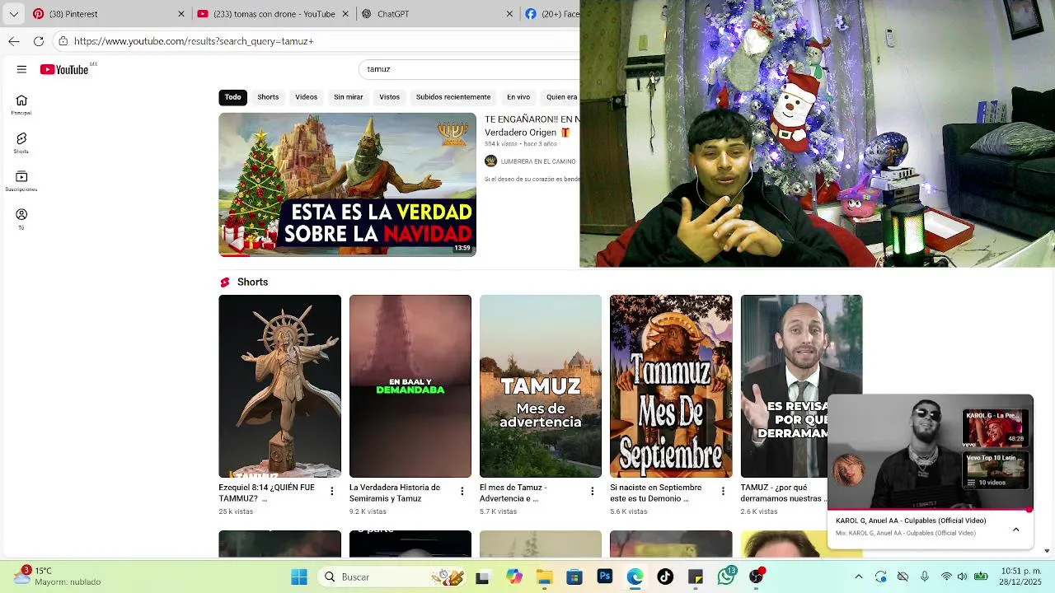
Task: Select the Quien era filter chip
Action: click(561, 97)
